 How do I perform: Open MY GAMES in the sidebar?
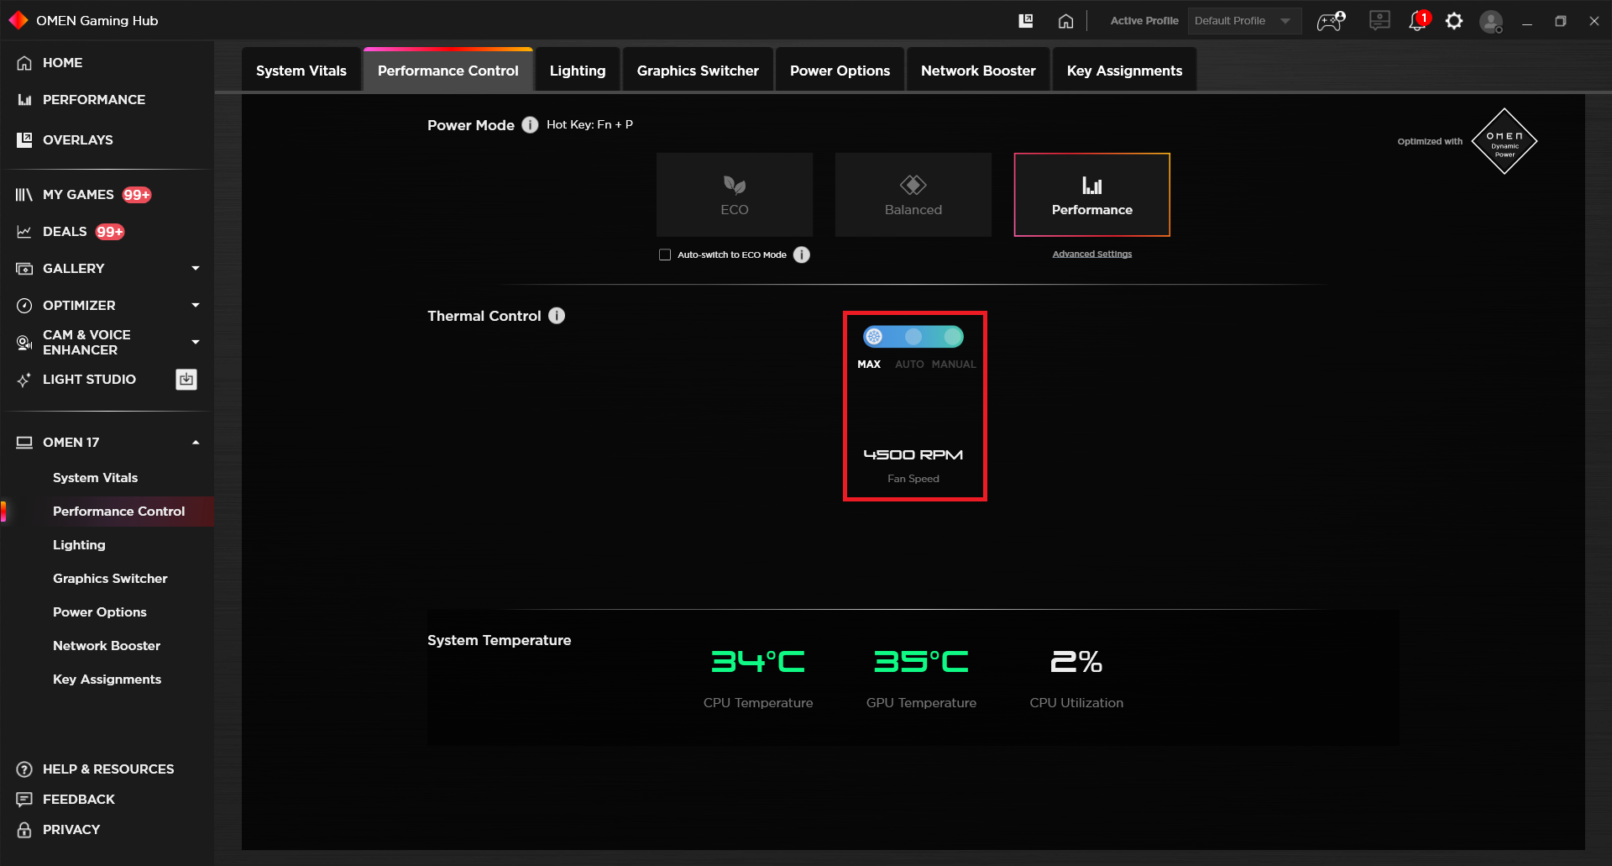click(78, 194)
